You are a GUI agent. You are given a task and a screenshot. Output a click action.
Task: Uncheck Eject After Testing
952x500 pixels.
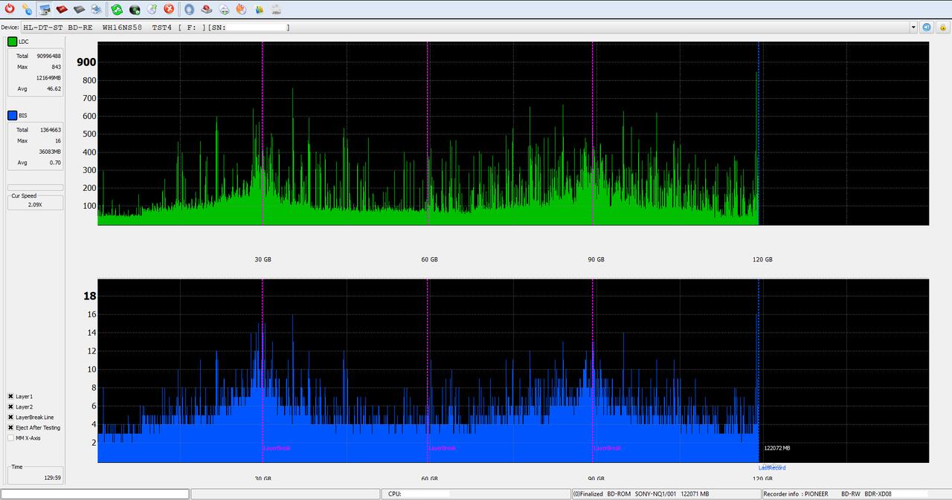click(10, 428)
